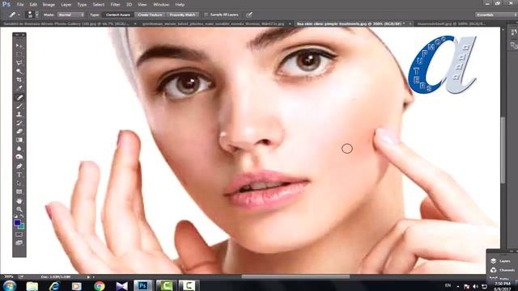Viewport: 518px width, 291px height.
Task: Select the Pen tool
Action: (19, 166)
